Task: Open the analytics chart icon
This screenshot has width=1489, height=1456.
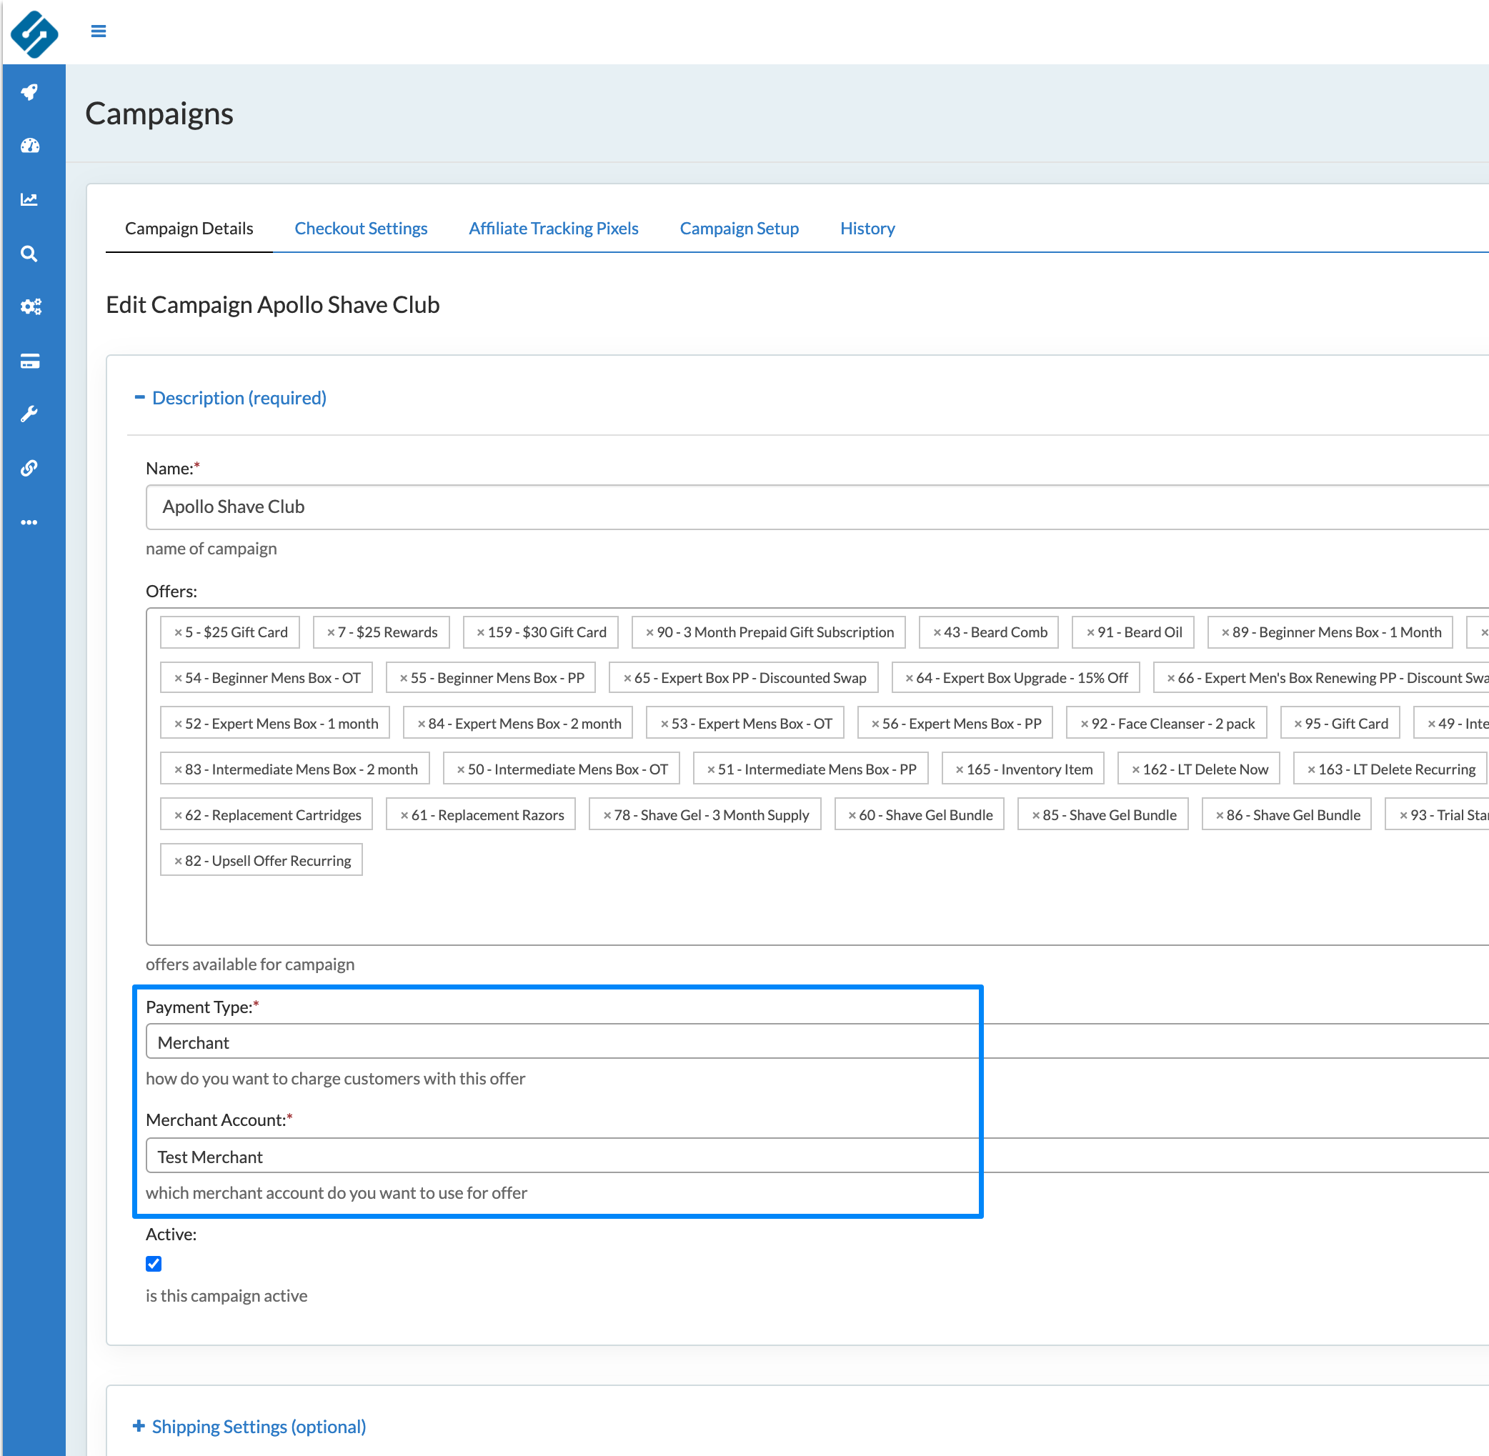Action: point(30,199)
